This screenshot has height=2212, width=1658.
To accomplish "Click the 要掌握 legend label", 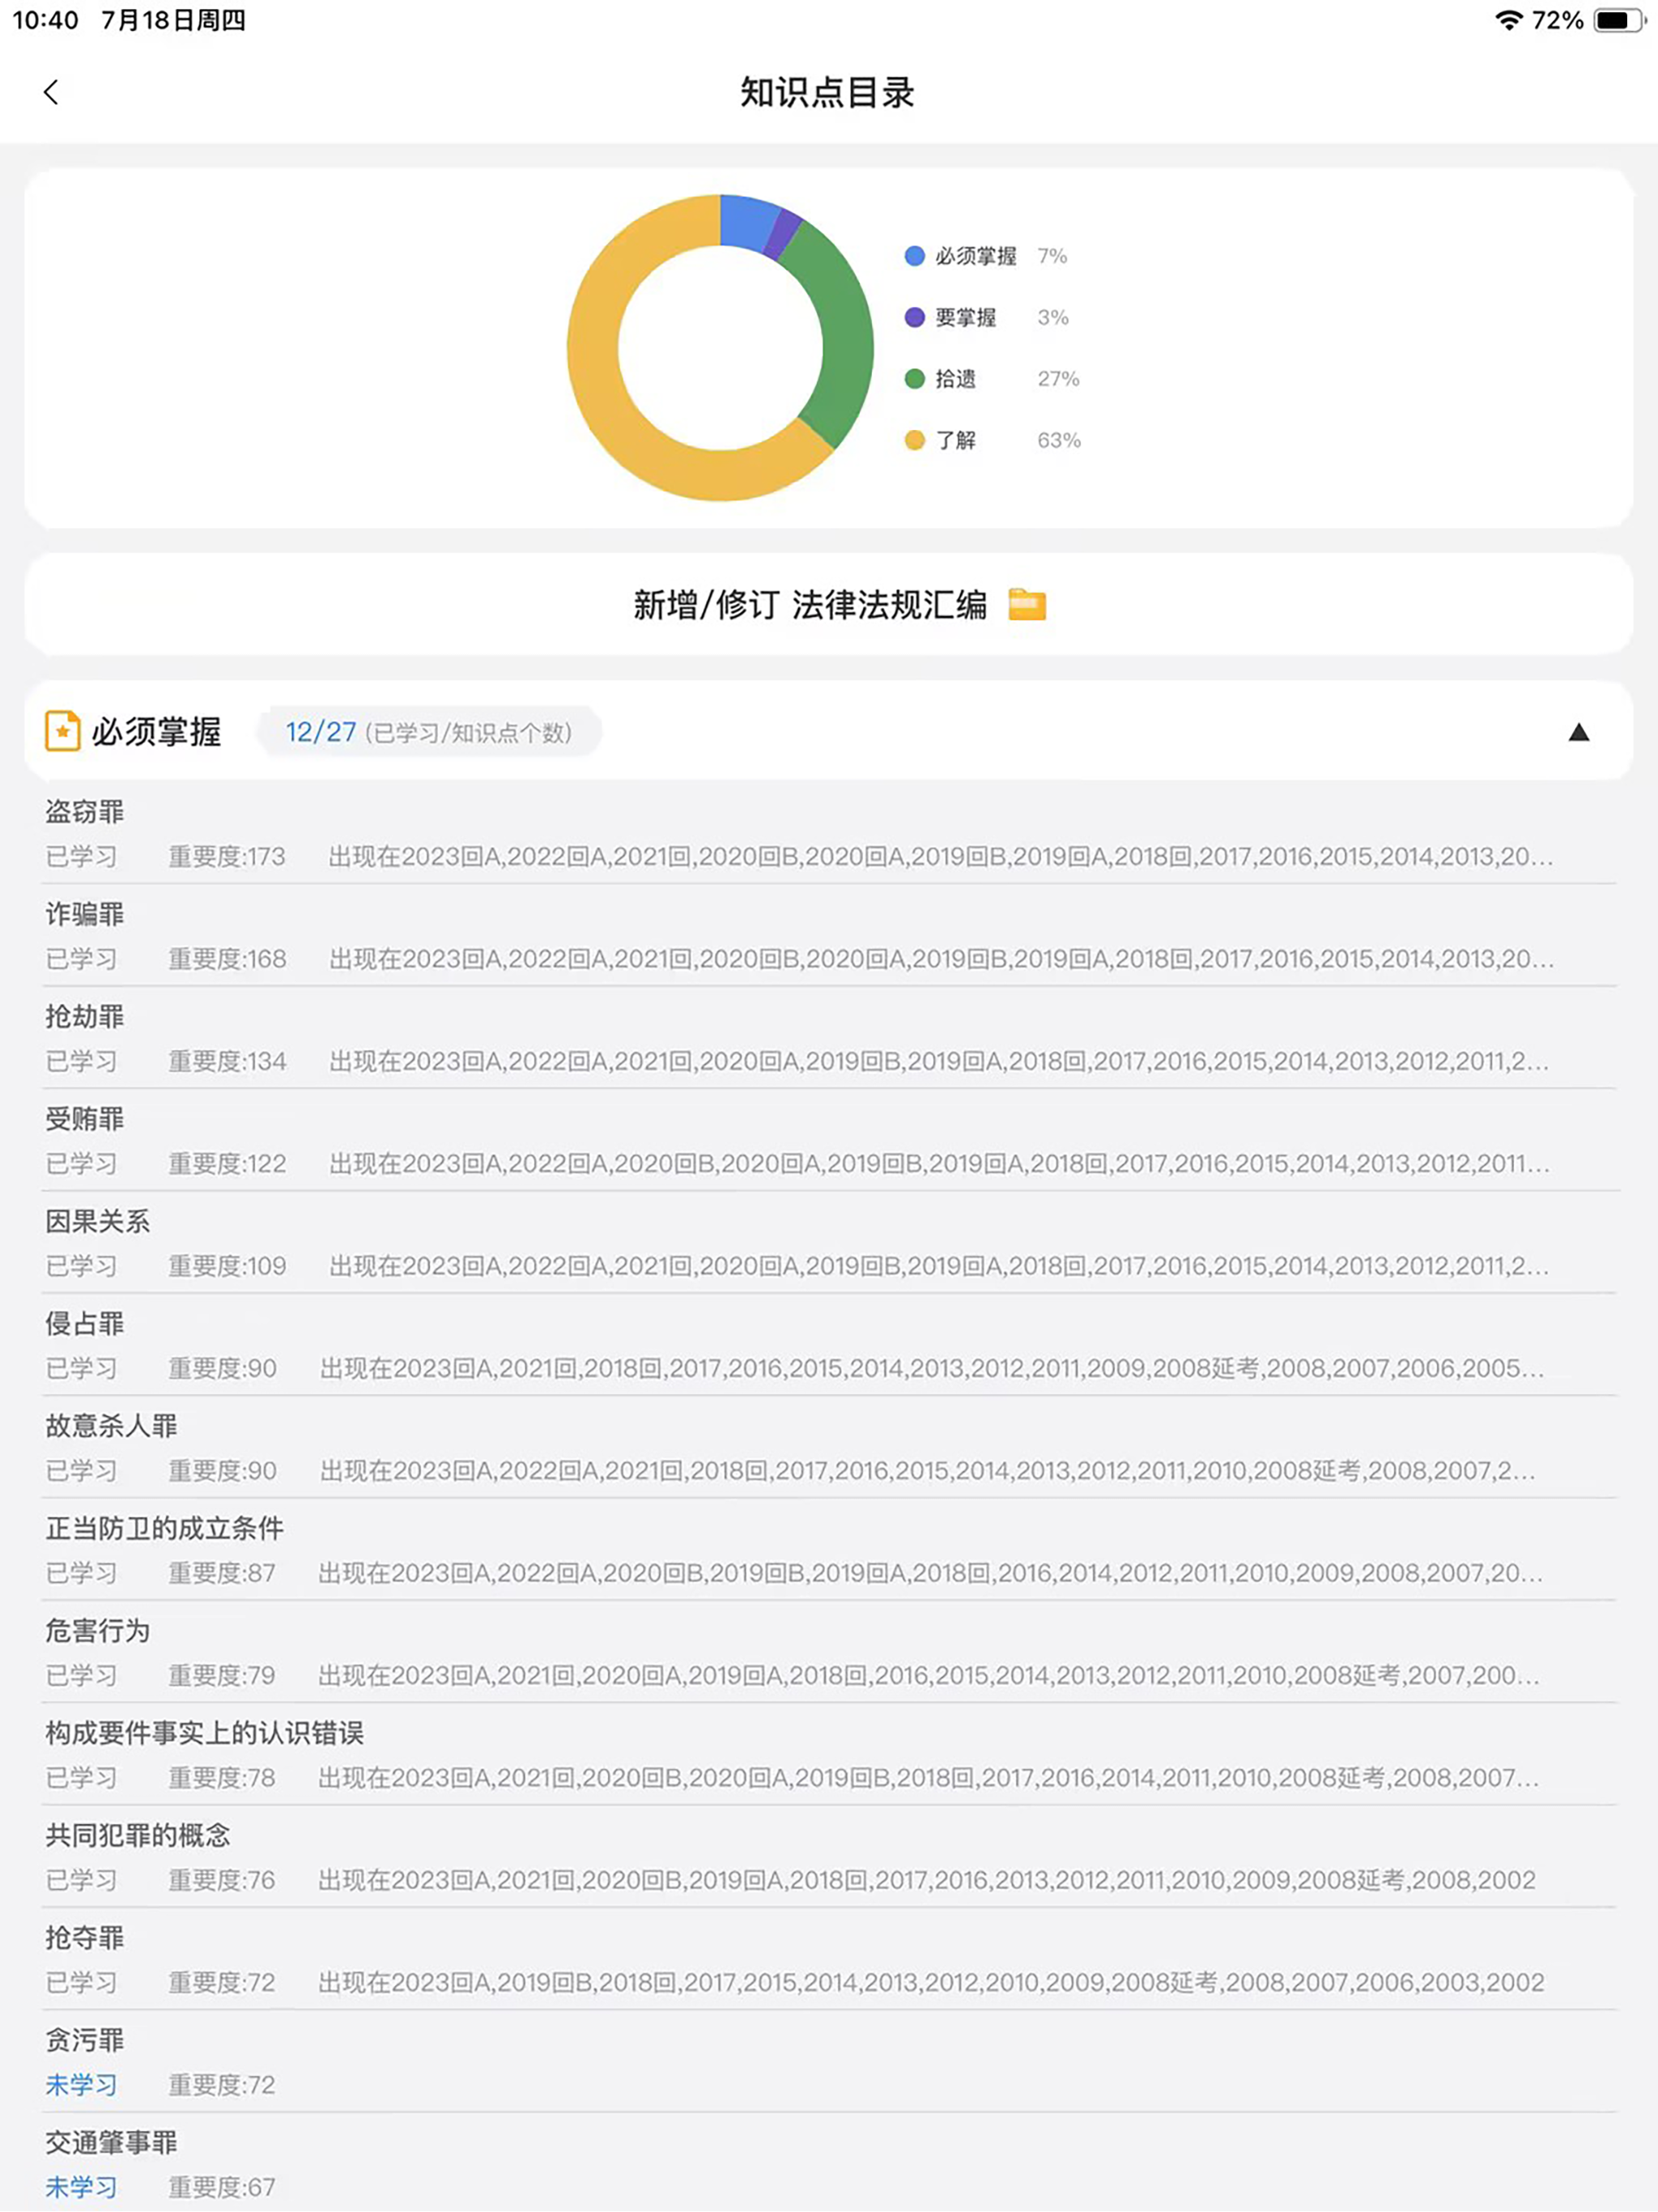I will point(965,317).
